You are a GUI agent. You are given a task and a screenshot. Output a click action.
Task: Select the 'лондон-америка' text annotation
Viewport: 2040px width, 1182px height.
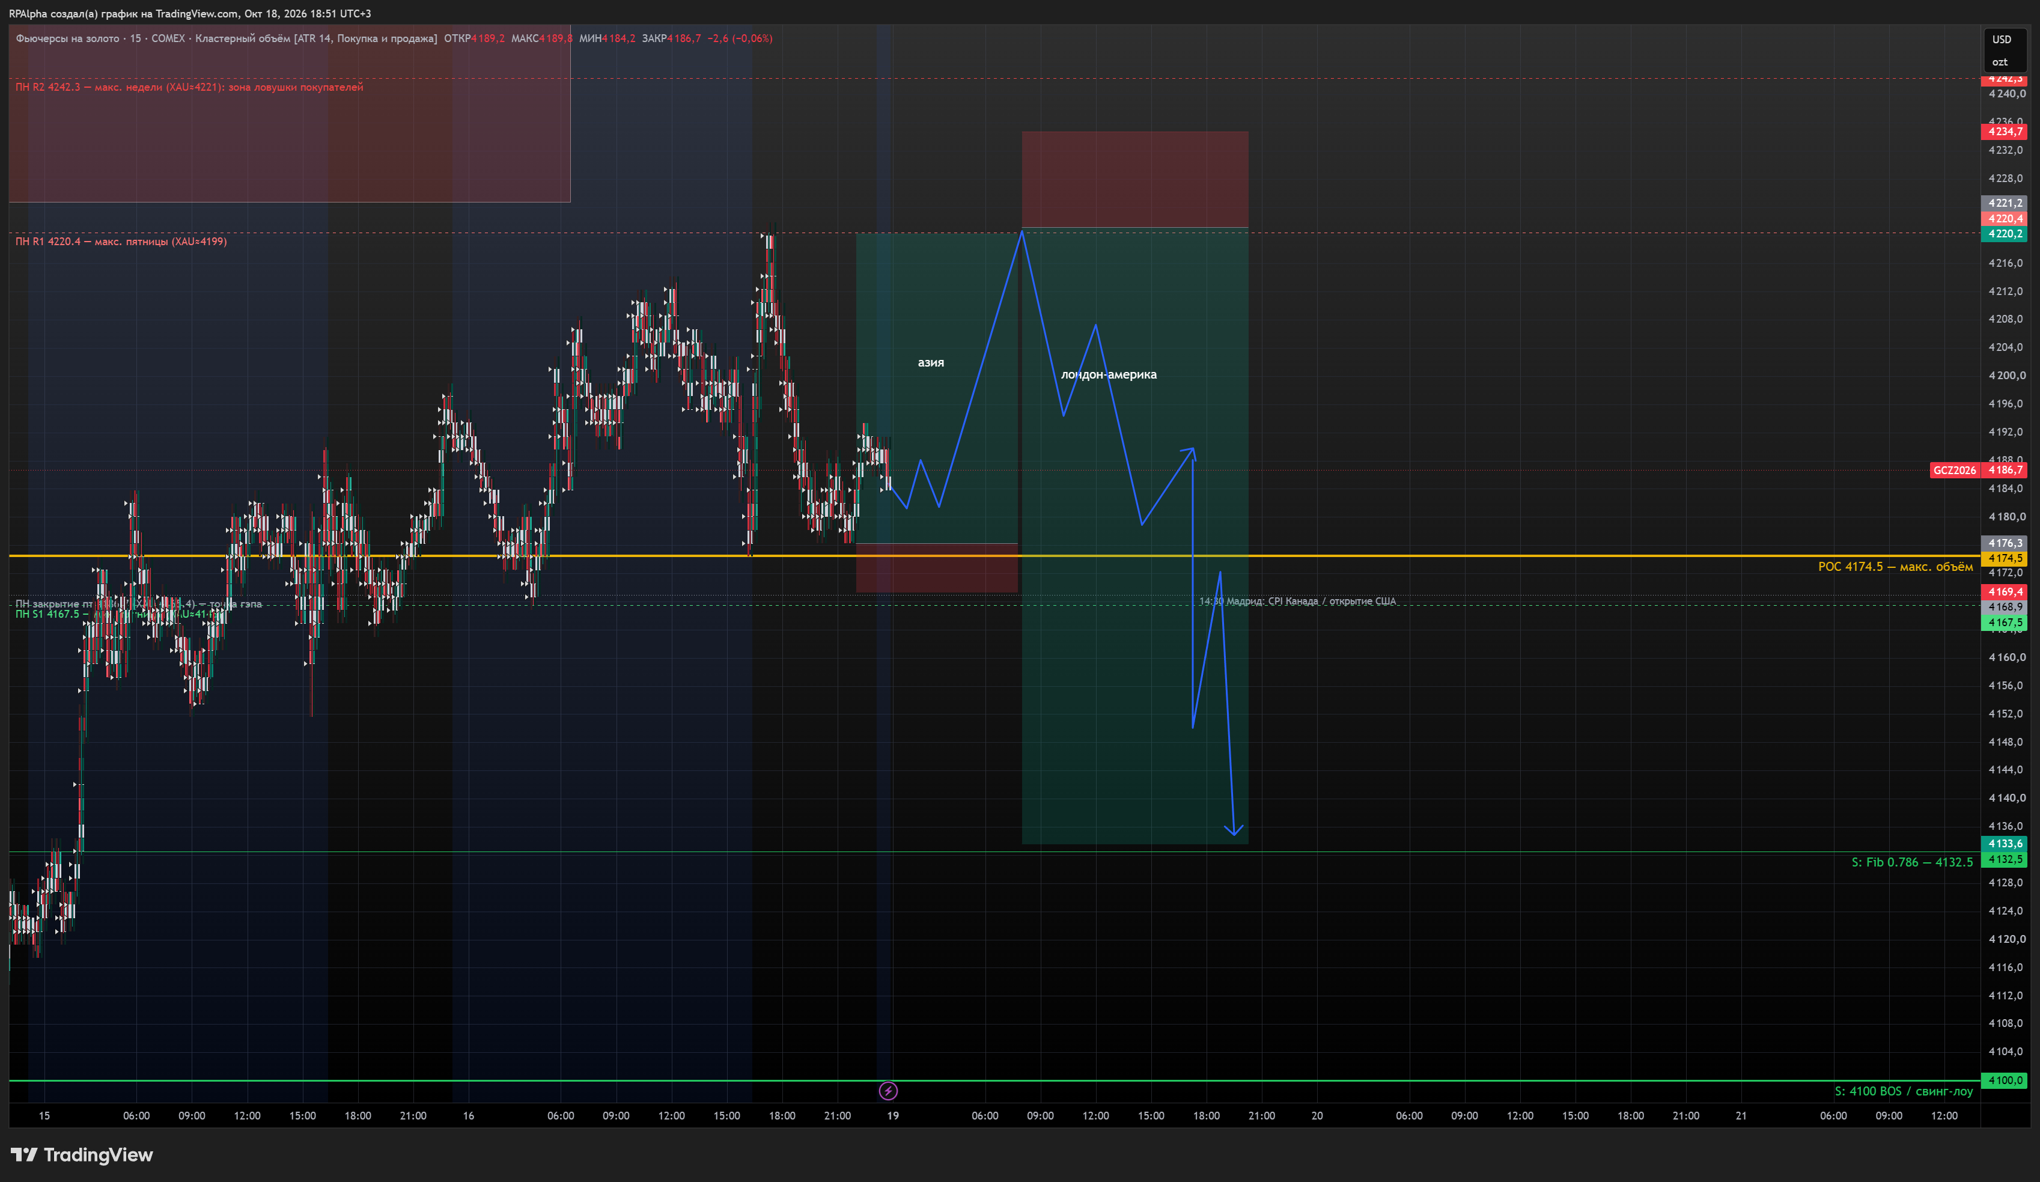pyautogui.click(x=1108, y=374)
